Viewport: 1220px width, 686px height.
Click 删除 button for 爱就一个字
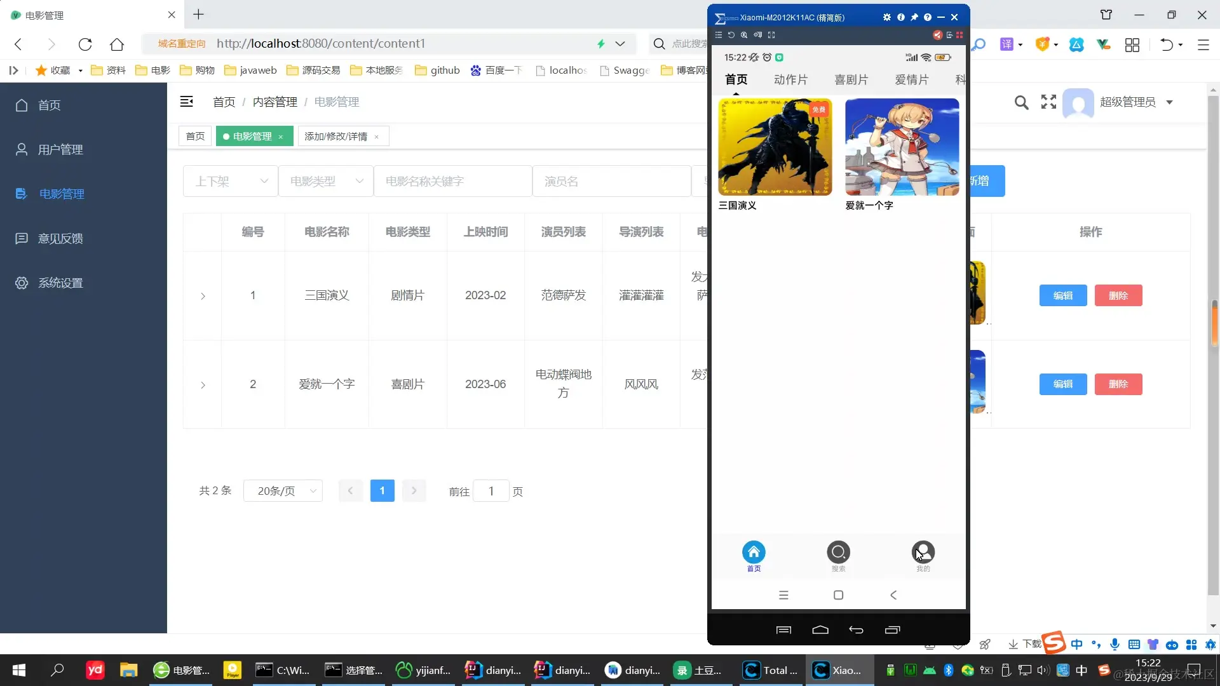click(x=1118, y=384)
